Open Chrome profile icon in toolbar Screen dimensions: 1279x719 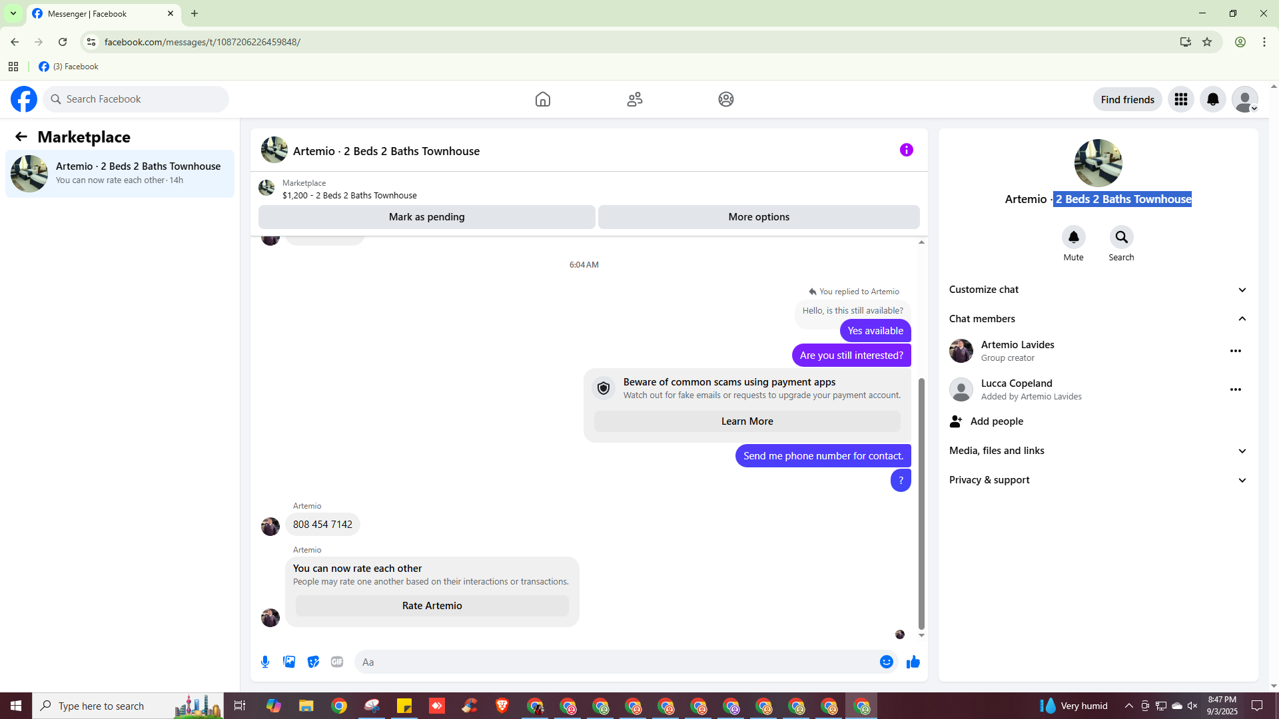pos(1240,42)
